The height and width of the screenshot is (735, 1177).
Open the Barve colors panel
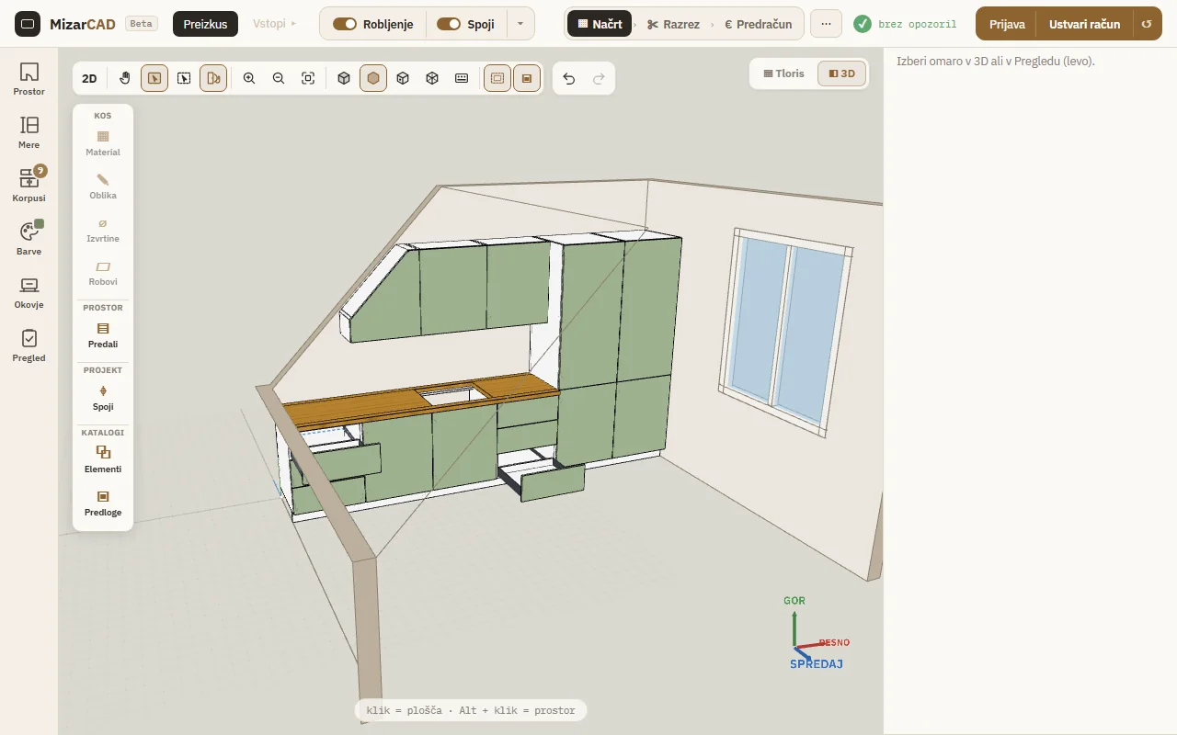[x=29, y=239]
